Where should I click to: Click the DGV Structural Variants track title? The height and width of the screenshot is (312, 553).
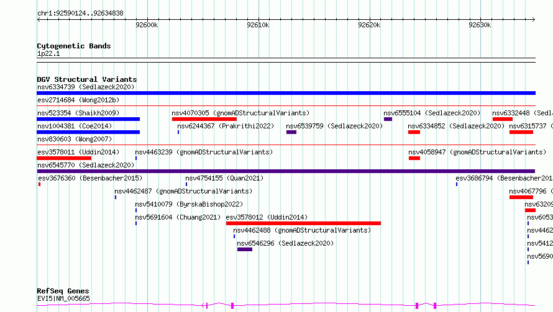87,79
